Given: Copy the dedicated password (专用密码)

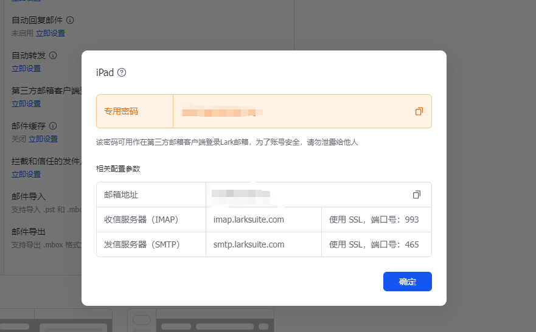Looking at the screenshot, I should pyautogui.click(x=419, y=111).
